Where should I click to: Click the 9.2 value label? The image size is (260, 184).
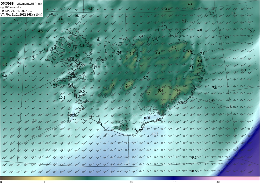click(84, 76)
